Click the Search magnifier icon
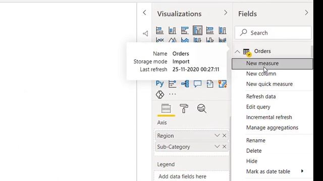This screenshot has height=181, width=323. 244,32
